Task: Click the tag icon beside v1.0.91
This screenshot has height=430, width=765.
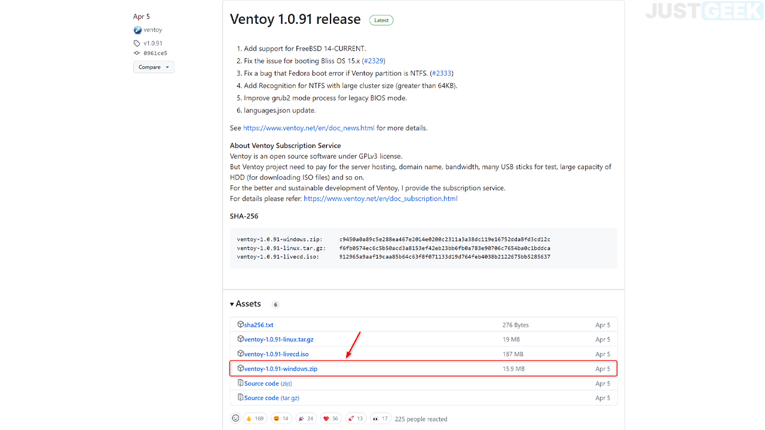Action: 137,43
